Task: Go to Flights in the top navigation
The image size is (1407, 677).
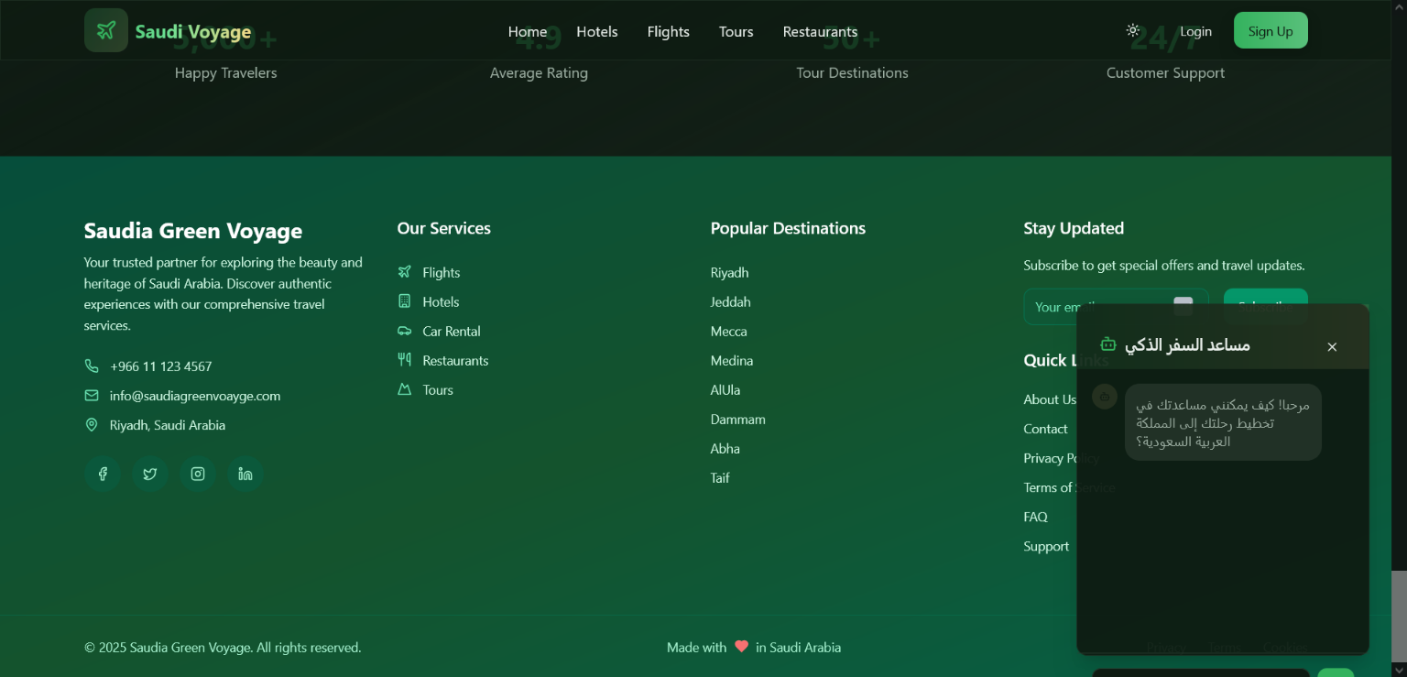Action: tap(668, 31)
